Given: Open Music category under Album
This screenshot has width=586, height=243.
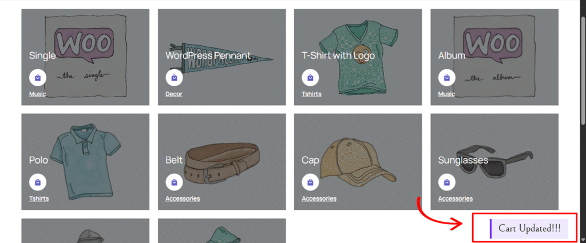Looking at the screenshot, I should (446, 94).
